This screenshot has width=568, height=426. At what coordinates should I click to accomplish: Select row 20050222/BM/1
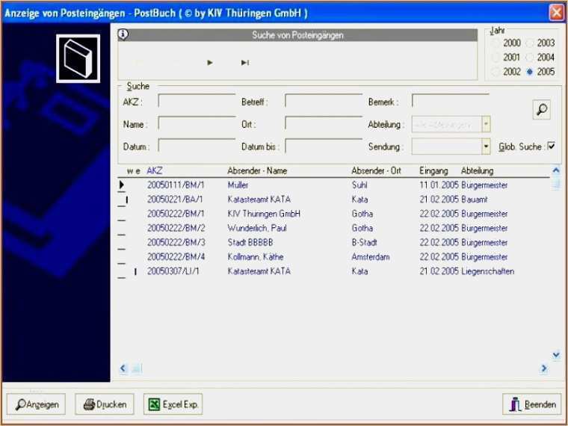point(333,214)
